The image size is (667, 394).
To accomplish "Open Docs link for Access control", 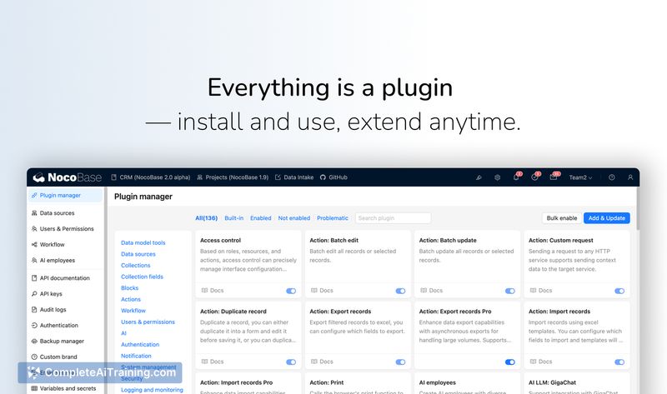I will click(x=213, y=290).
